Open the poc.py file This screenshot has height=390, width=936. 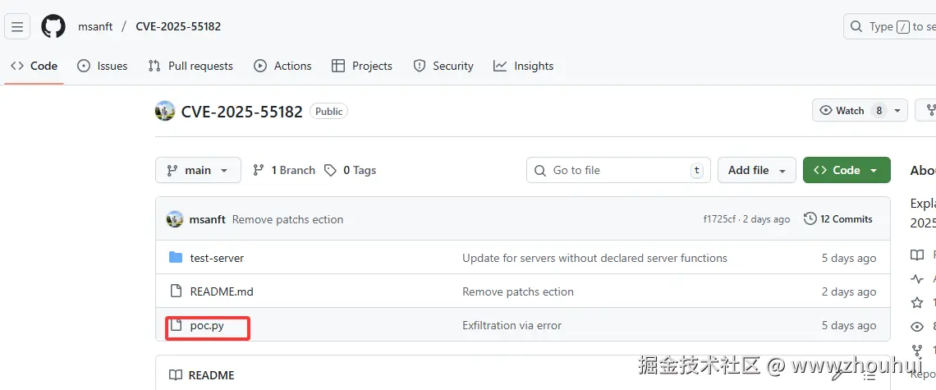207,325
